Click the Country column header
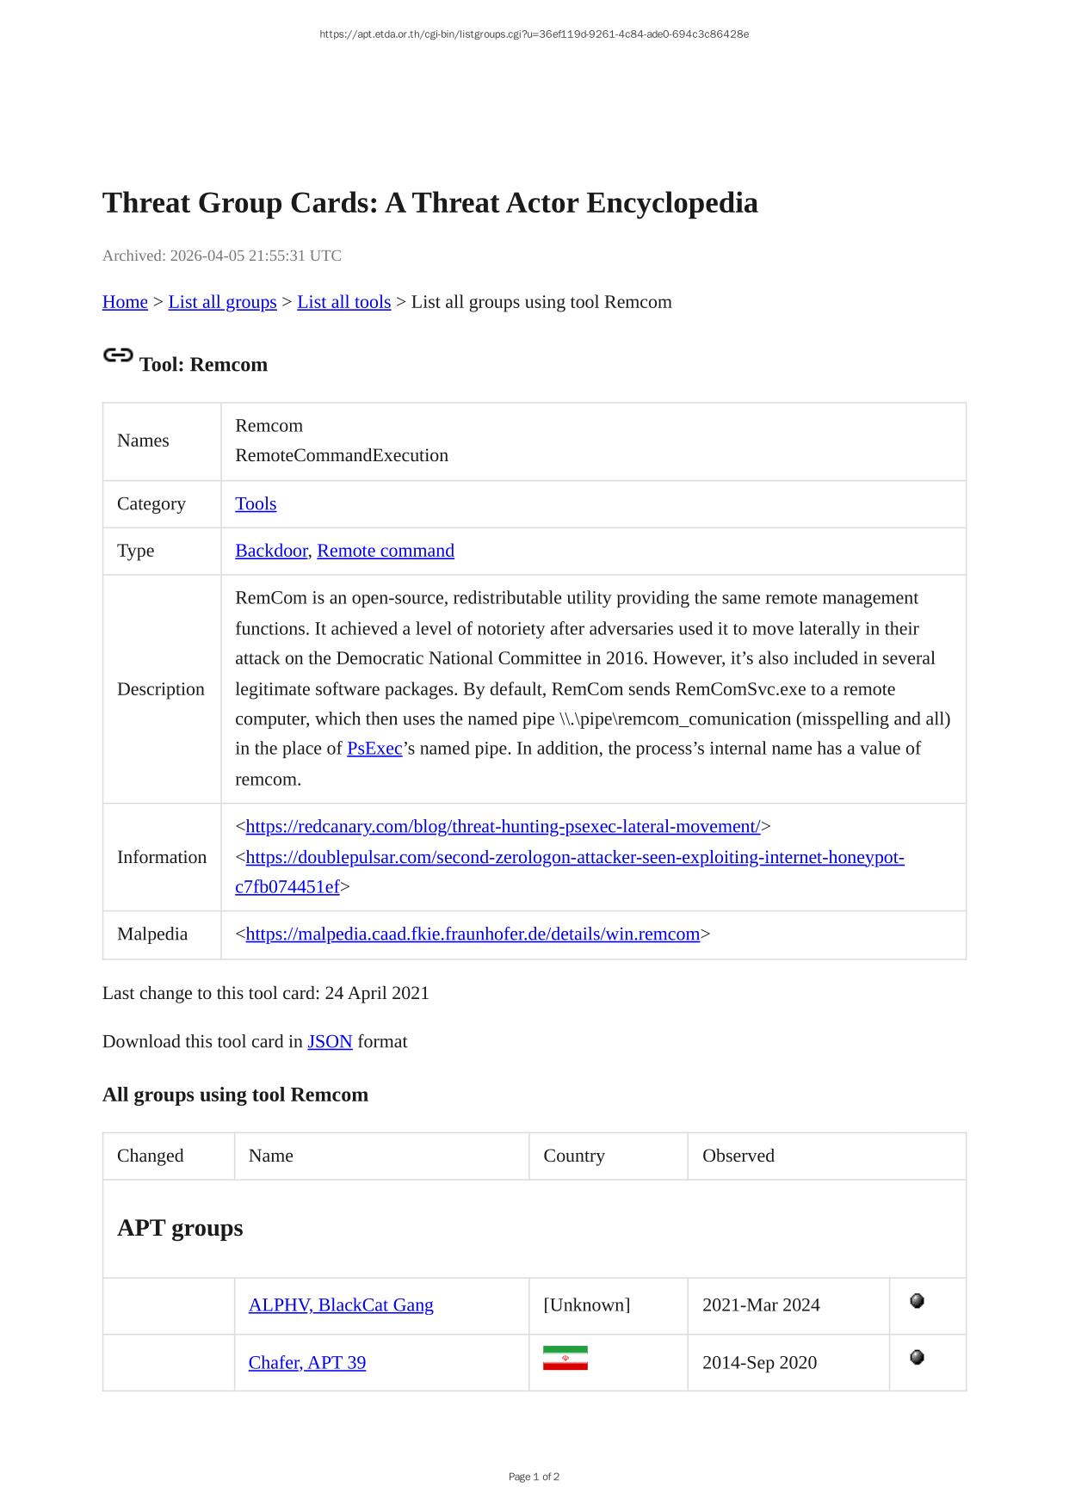1069x1511 pixels. (573, 1156)
